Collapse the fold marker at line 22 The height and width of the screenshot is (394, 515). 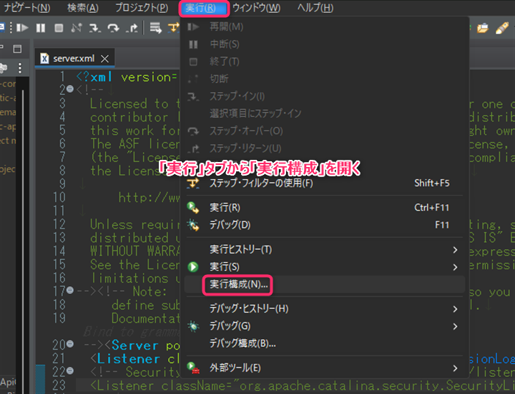(70, 370)
